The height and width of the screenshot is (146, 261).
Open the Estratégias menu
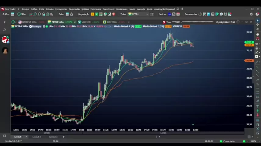[x=95, y=9]
